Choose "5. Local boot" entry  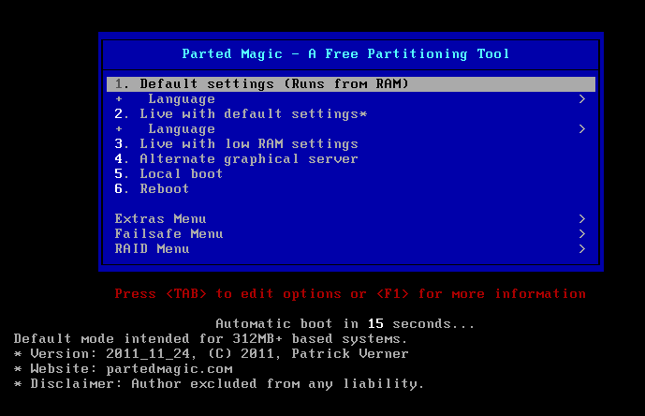point(351,174)
